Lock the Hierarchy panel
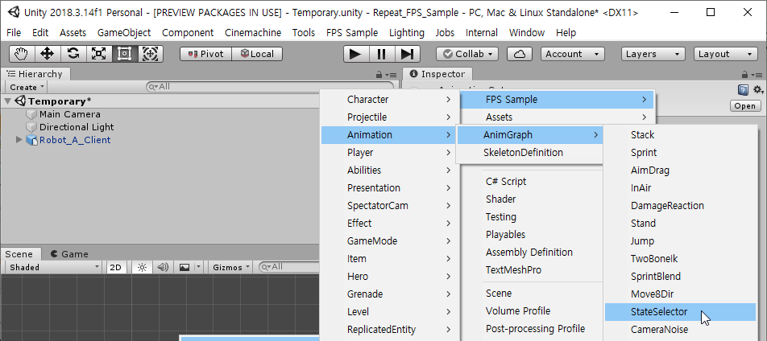Screen dimensions: 767x341 [379, 75]
